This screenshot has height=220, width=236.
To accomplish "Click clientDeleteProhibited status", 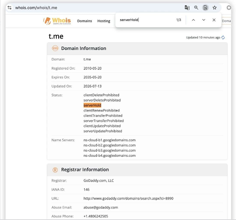I will pos(101,95).
